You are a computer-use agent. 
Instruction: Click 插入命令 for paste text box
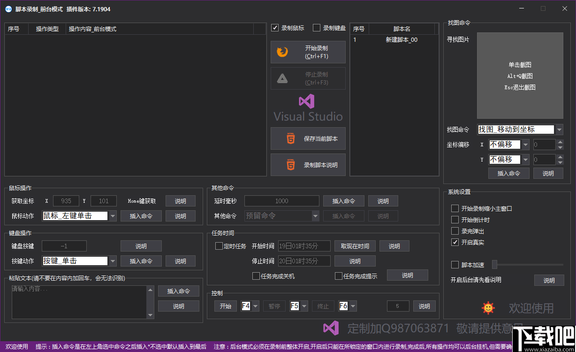[x=179, y=291]
